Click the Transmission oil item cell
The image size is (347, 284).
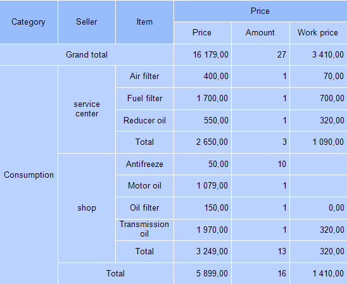[x=144, y=230]
